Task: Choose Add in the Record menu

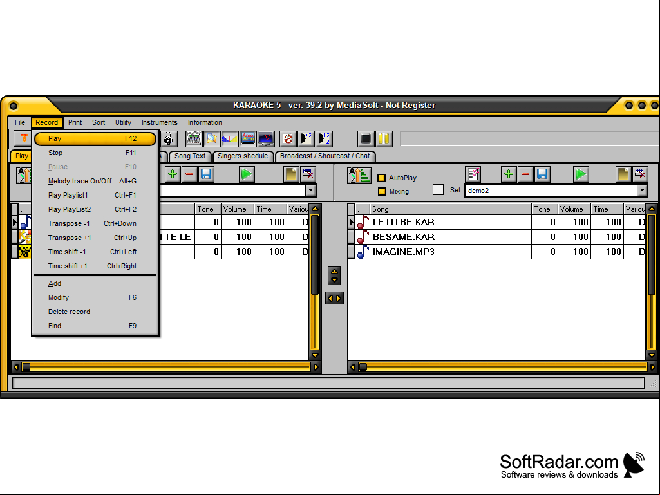Action: tap(95, 284)
